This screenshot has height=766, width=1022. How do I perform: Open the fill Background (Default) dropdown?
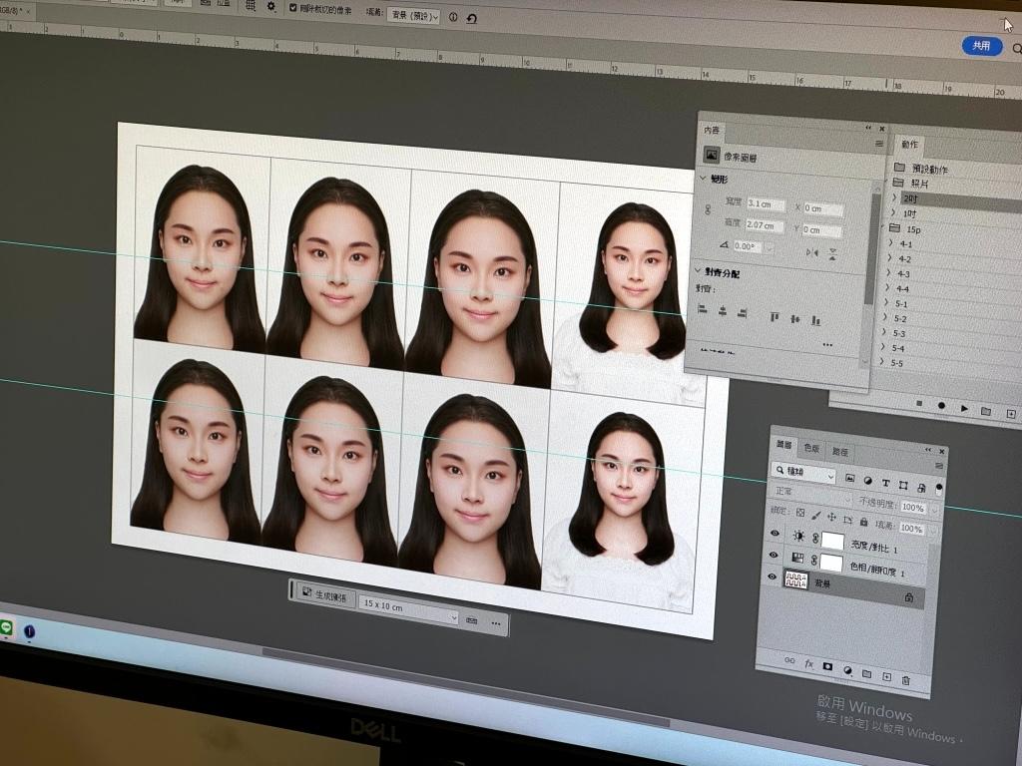(414, 16)
